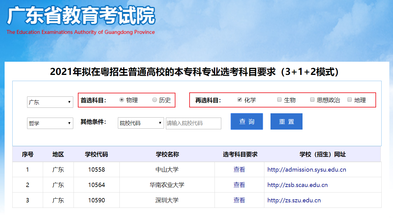Viewport: 393px width, 218px height.
Task: Click the 请输入院校代码 input field
Action: point(193,123)
